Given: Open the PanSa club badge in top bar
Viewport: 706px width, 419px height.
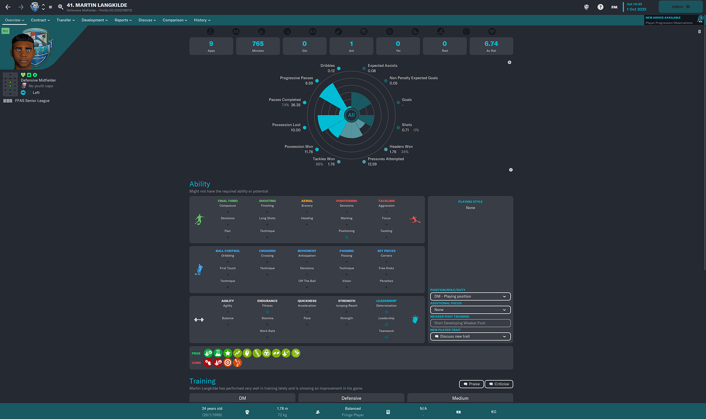Looking at the screenshot, I should pos(35,7).
